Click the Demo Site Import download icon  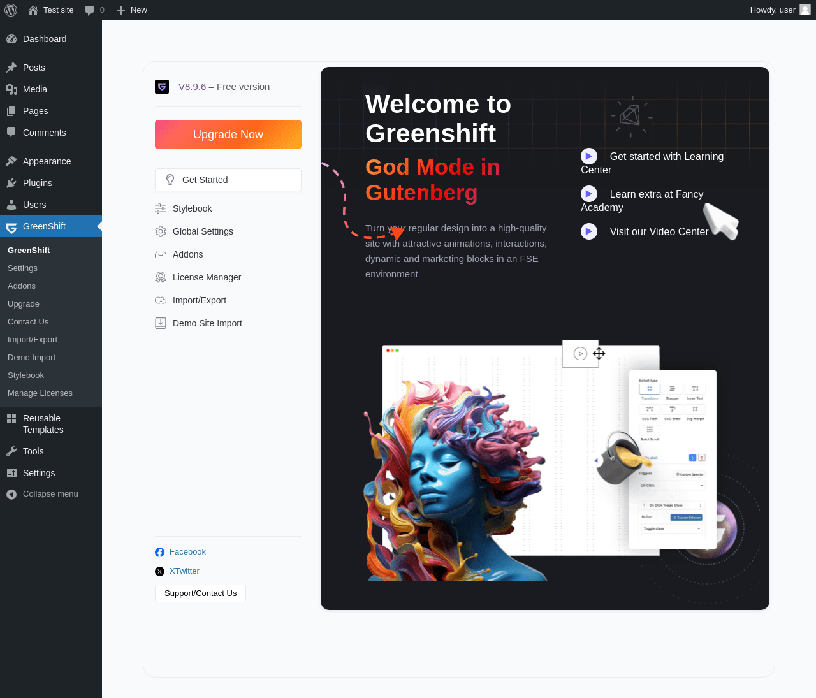[161, 323]
